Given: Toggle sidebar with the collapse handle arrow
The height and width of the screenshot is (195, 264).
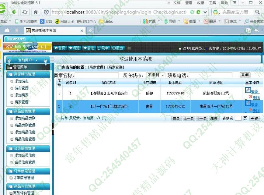Looking at the screenshot, I should [53, 129].
